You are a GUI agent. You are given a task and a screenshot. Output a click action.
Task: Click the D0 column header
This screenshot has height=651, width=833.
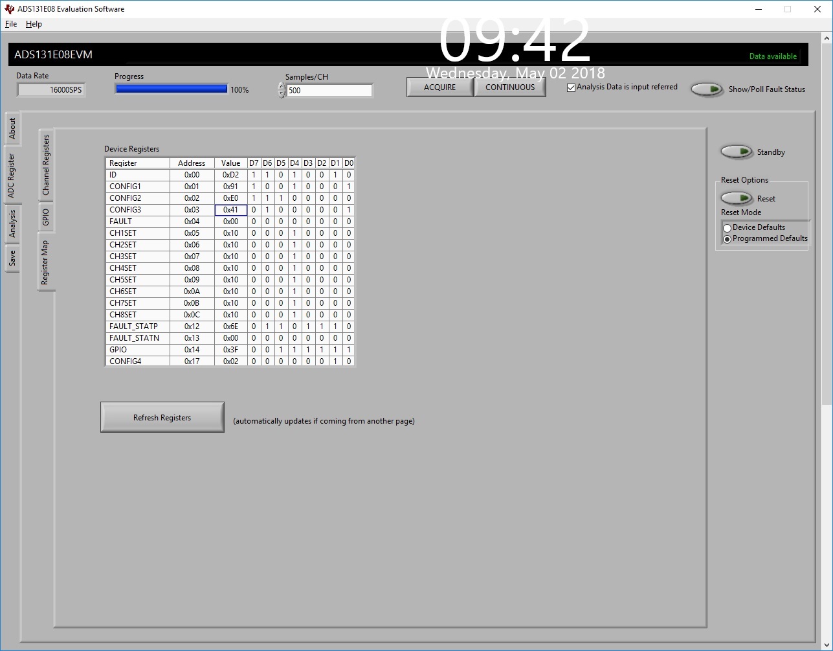pos(349,163)
